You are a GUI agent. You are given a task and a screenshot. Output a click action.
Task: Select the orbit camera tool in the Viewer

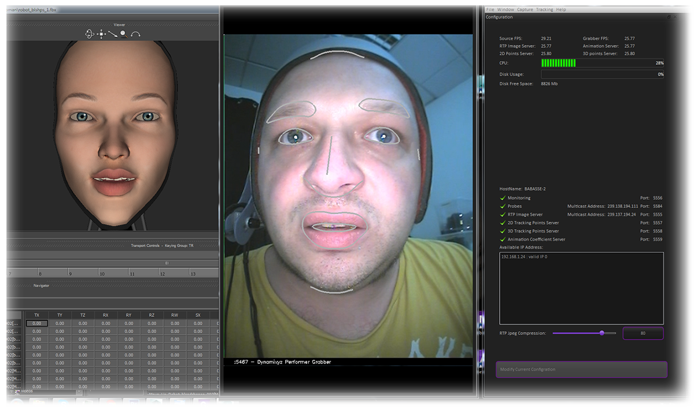point(88,33)
